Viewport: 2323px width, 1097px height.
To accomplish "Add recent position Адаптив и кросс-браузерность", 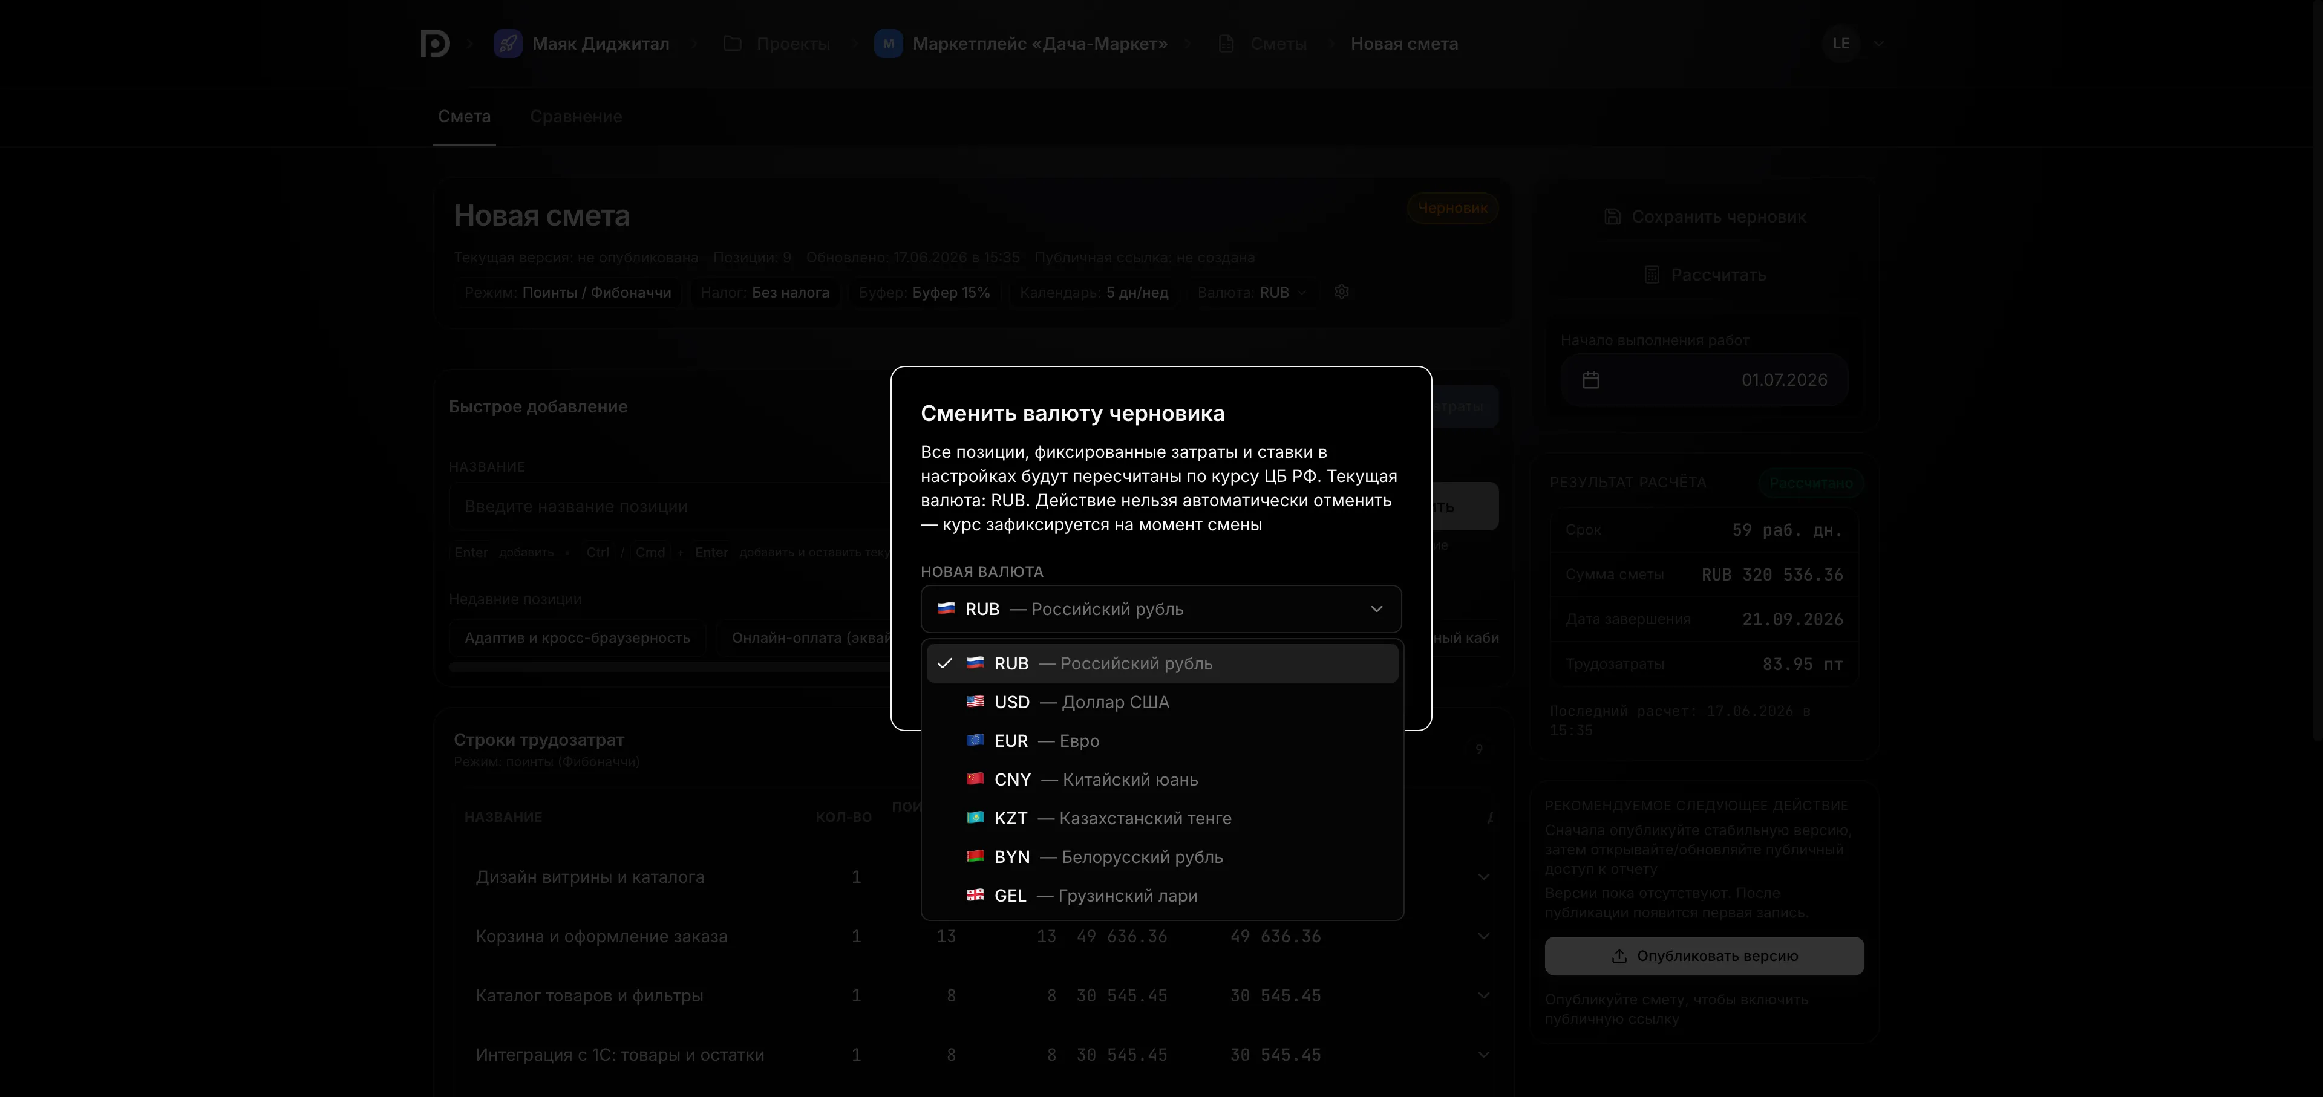I will click(x=577, y=638).
